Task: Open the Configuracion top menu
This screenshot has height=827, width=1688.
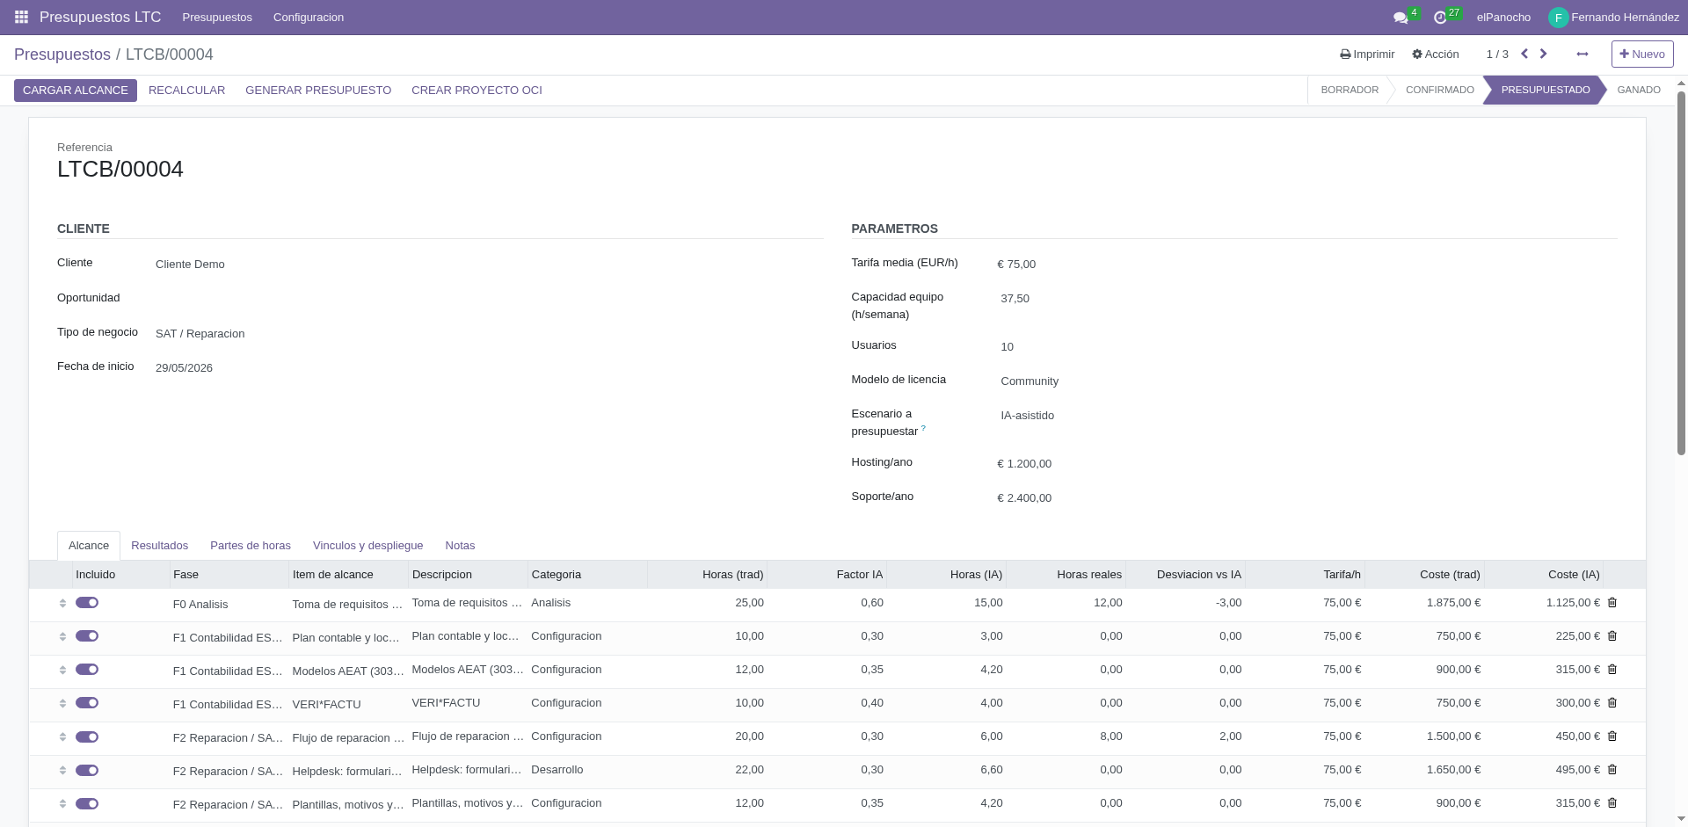Action: (309, 18)
